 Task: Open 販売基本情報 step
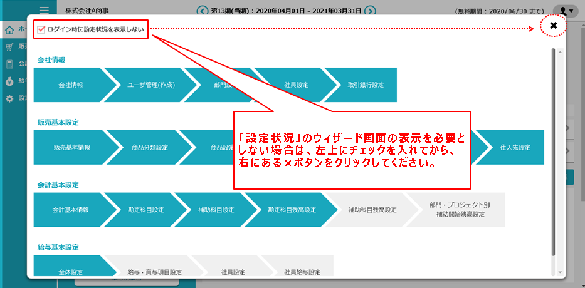[71, 147]
